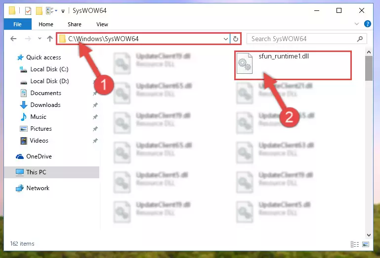380x258 pixels.
Task: Click the folder icon in title bar
Action: tap(12, 11)
